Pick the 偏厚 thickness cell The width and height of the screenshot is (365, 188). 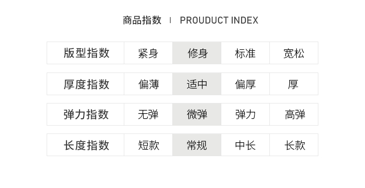[x=245, y=84]
